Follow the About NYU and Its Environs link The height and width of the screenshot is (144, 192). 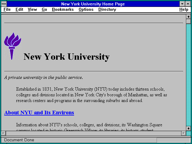[39, 112]
